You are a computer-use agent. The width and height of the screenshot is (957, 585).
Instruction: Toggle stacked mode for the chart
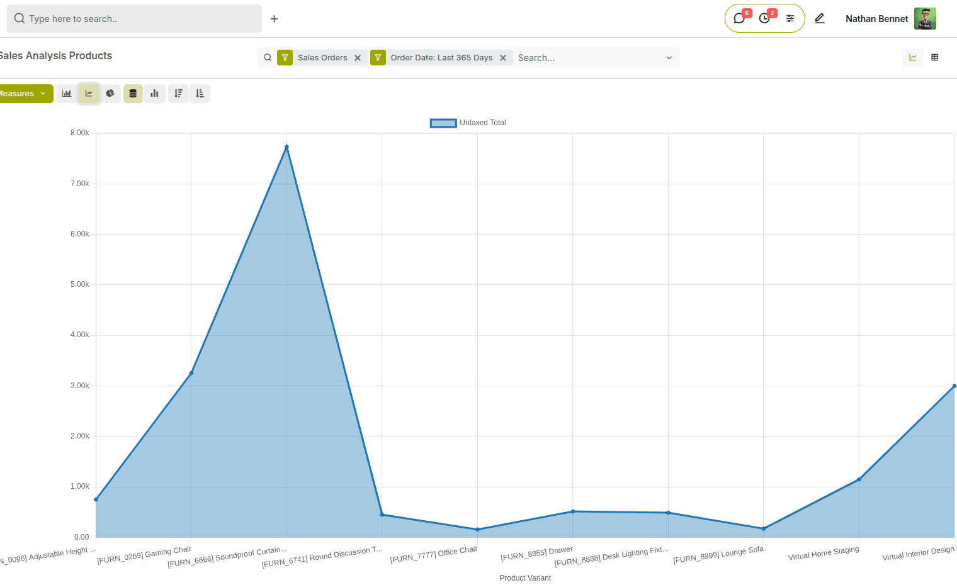pyautogui.click(x=133, y=93)
